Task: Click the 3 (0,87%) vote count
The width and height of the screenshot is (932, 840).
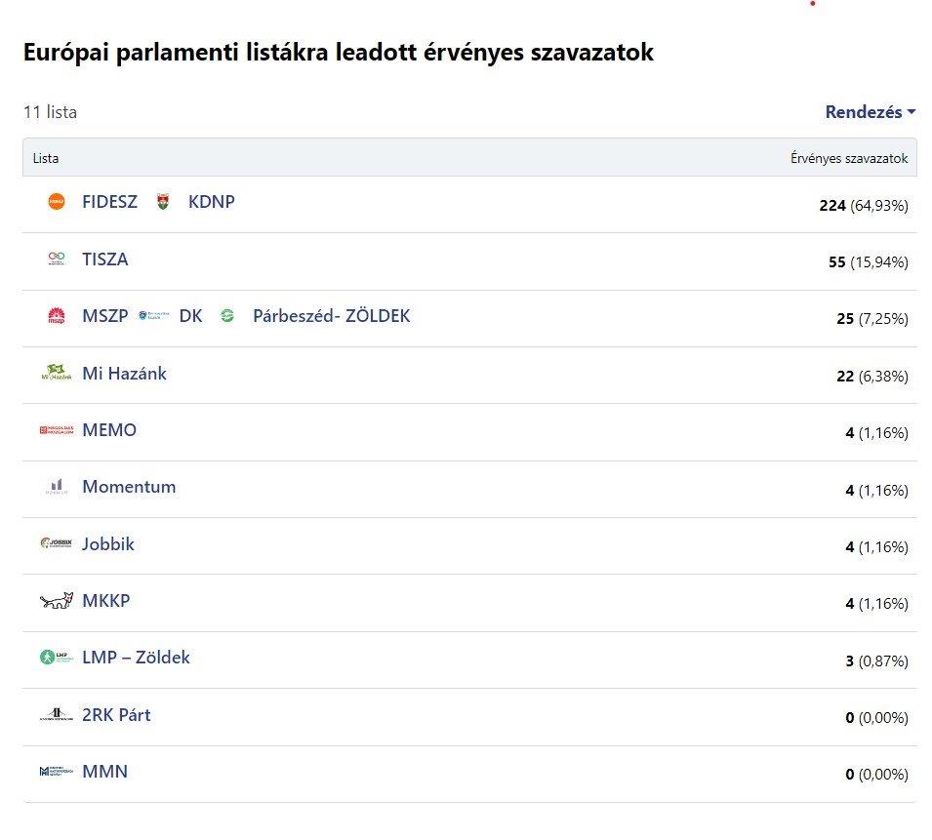Action: (x=876, y=660)
